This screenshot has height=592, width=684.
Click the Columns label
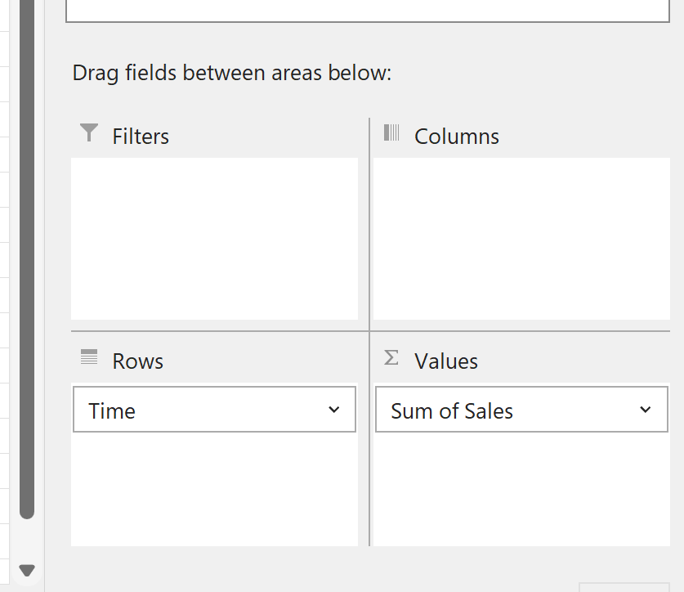tap(456, 137)
